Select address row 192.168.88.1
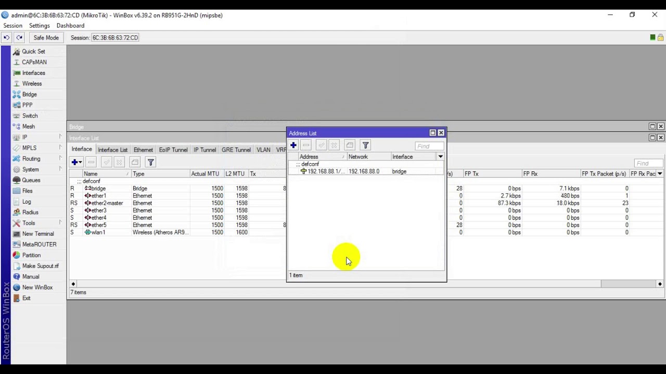666x374 pixels. click(x=366, y=171)
